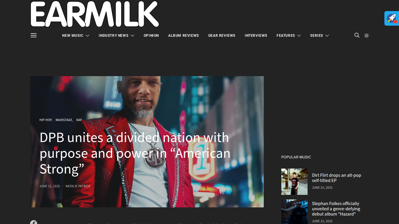Screen dimensions: 399x224
Task: Open author Natalie Patrick's page
Action: point(78,186)
